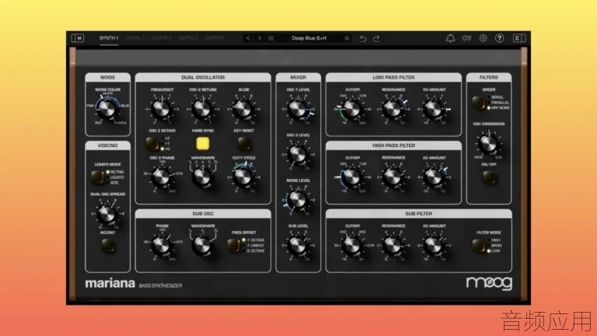Go to next preset arrow
The width and height of the screenshot is (597, 336).
260,38
